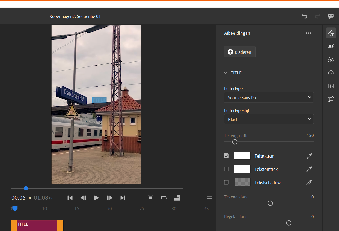Enable the Tekstomtrek checkbox

pos(226,169)
